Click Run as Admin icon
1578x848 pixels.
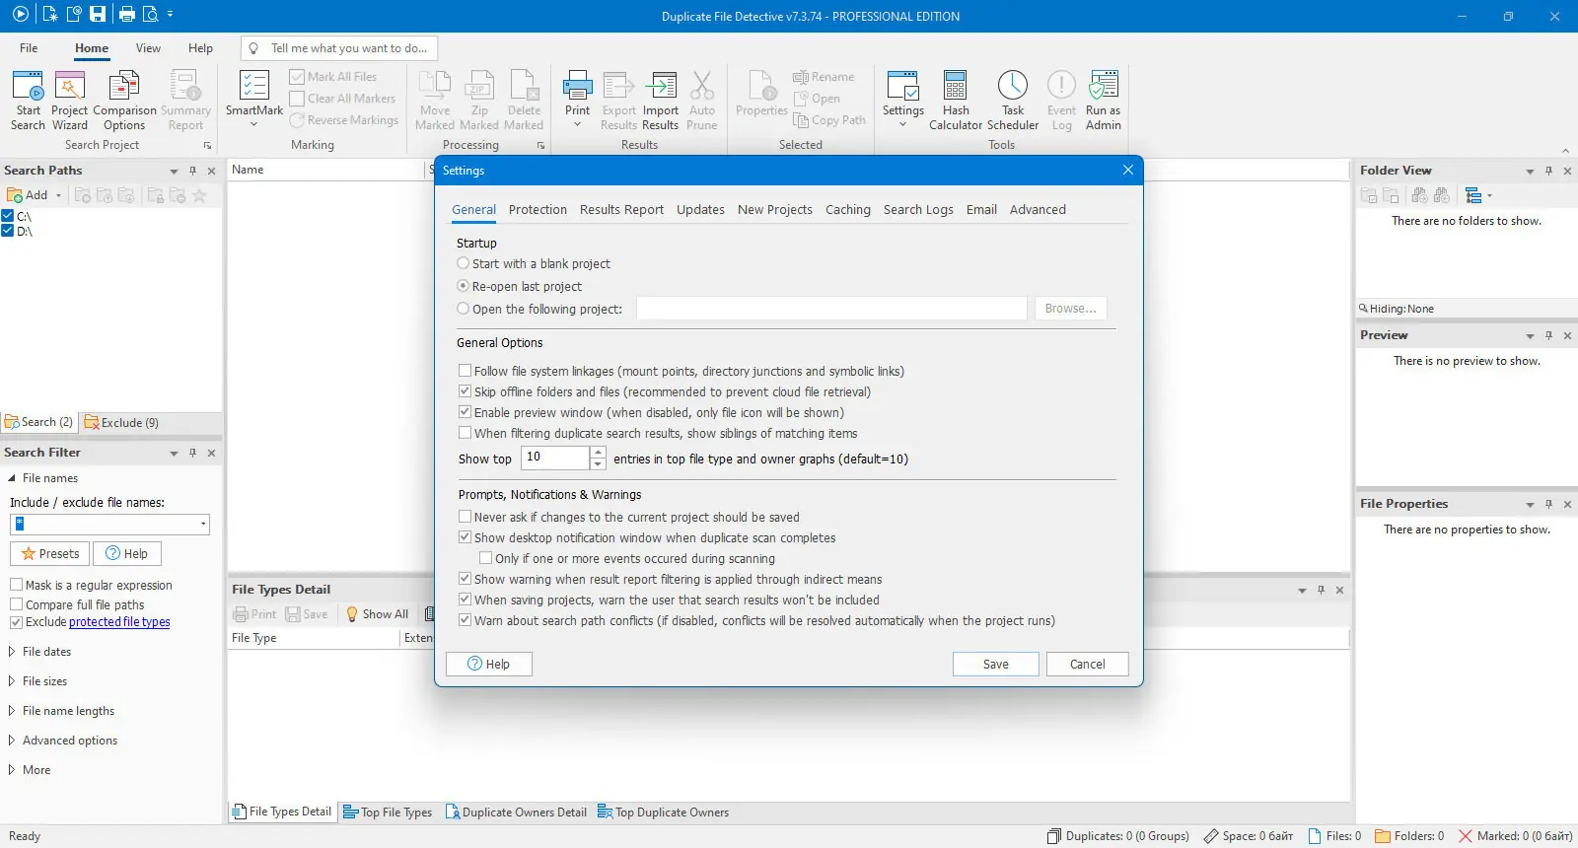coord(1103,101)
